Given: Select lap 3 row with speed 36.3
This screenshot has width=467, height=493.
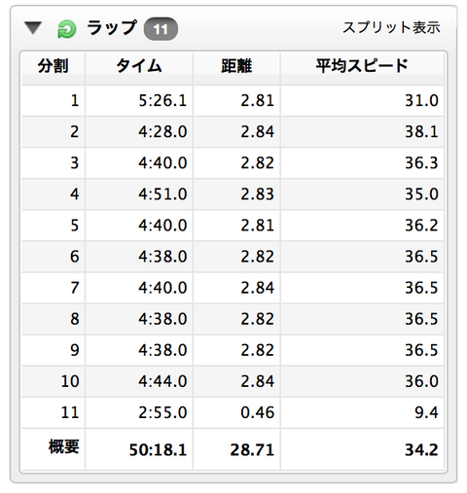Looking at the screenshot, I should pos(233,163).
